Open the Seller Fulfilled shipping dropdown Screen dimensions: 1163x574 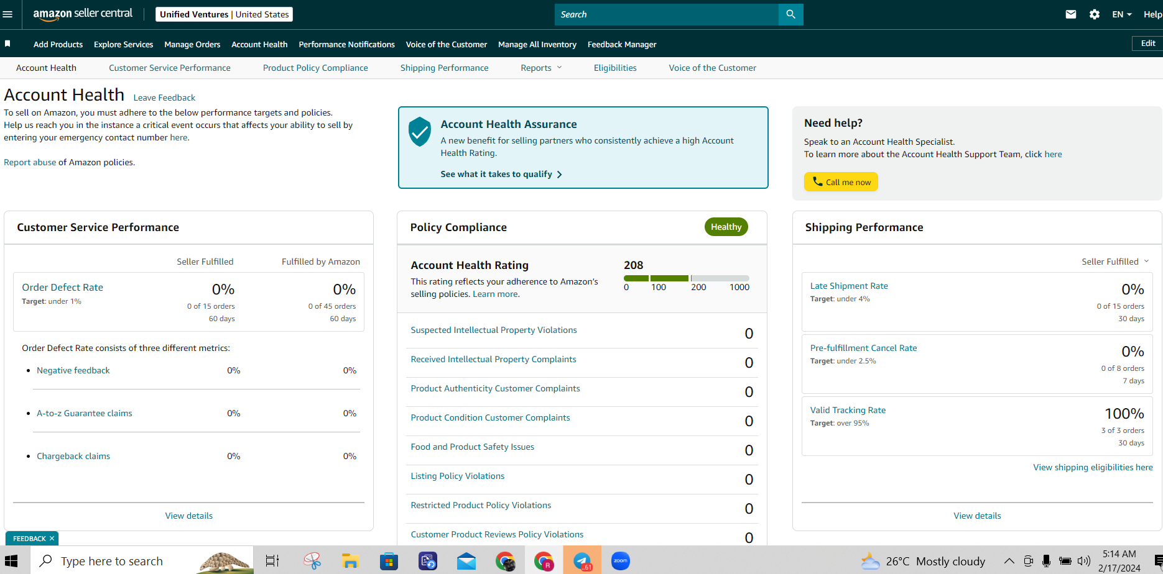(1115, 262)
